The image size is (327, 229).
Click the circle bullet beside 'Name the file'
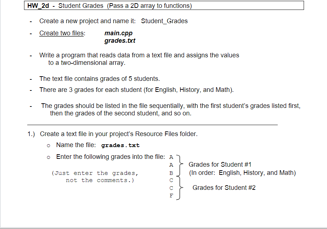click(x=49, y=145)
